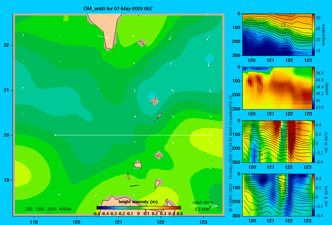Screen dimensions: 332x225
Task: Select the vertical "temperature" axis label
Action: (x=323, y=35)
